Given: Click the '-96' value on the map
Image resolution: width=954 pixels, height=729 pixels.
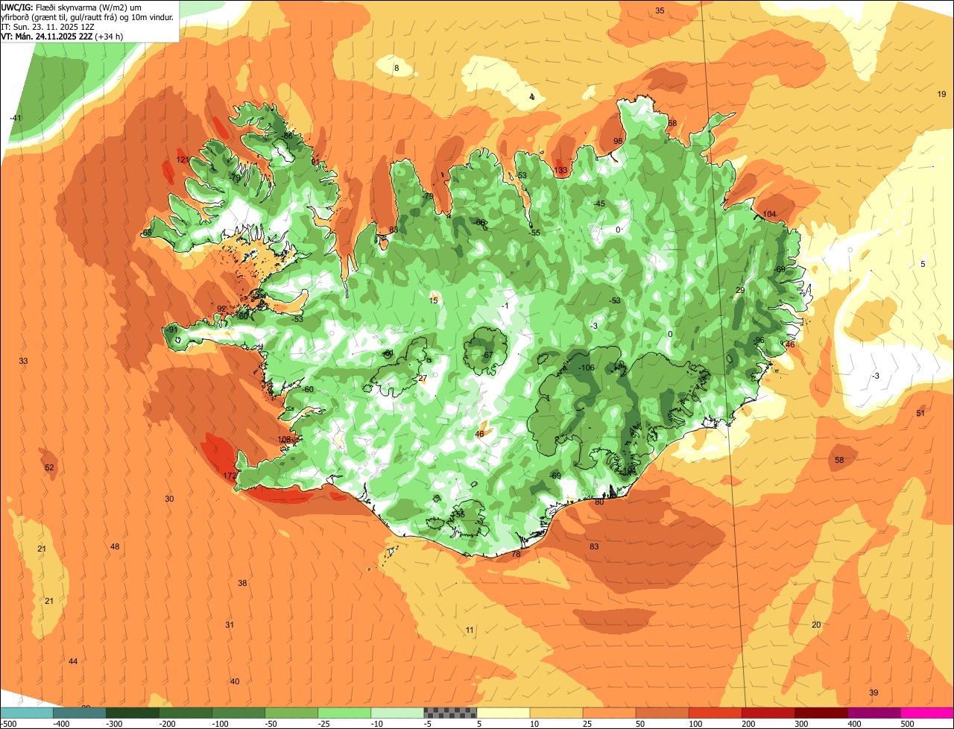Looking at the screenshot, I should [x=759, y=340].
